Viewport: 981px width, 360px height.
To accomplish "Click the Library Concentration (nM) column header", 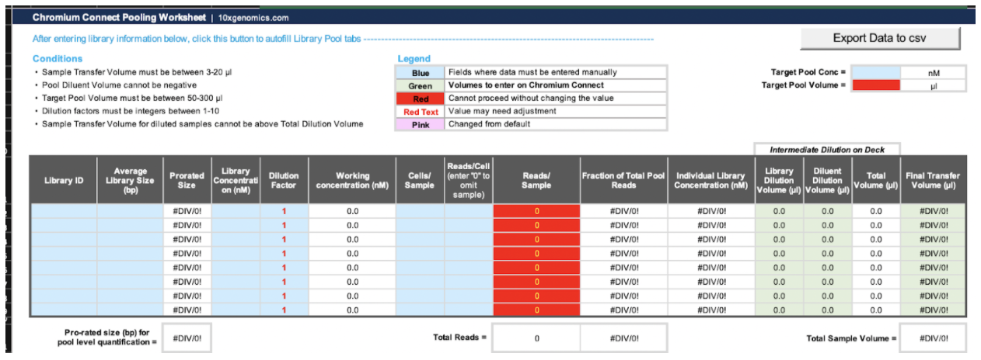I will (236, 180).
